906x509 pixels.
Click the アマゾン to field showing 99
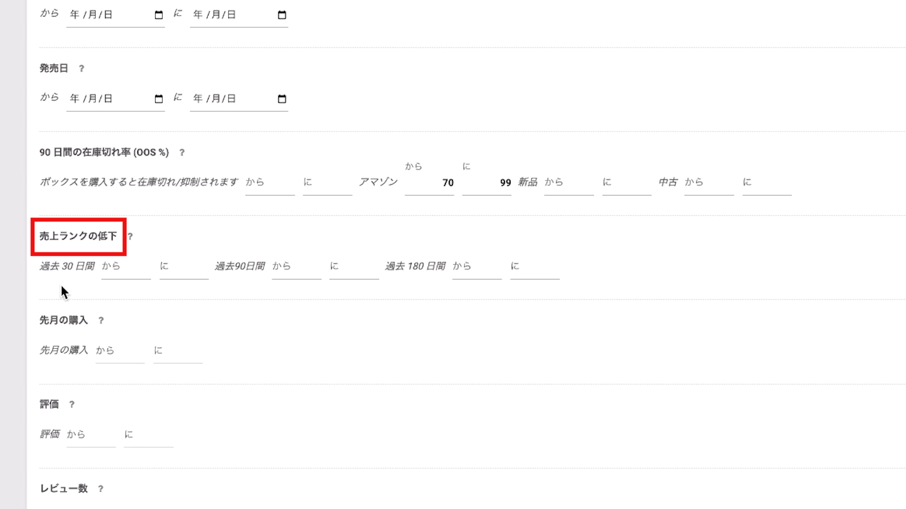(487, 183)
